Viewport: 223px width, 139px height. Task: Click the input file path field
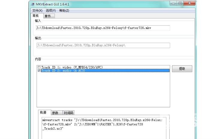[103, 28]
